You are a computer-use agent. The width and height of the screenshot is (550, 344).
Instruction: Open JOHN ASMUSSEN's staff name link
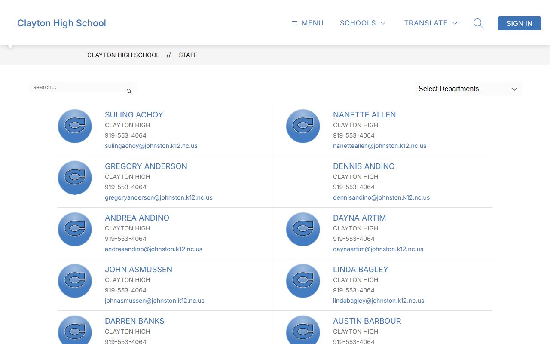[x=138, y=270]
